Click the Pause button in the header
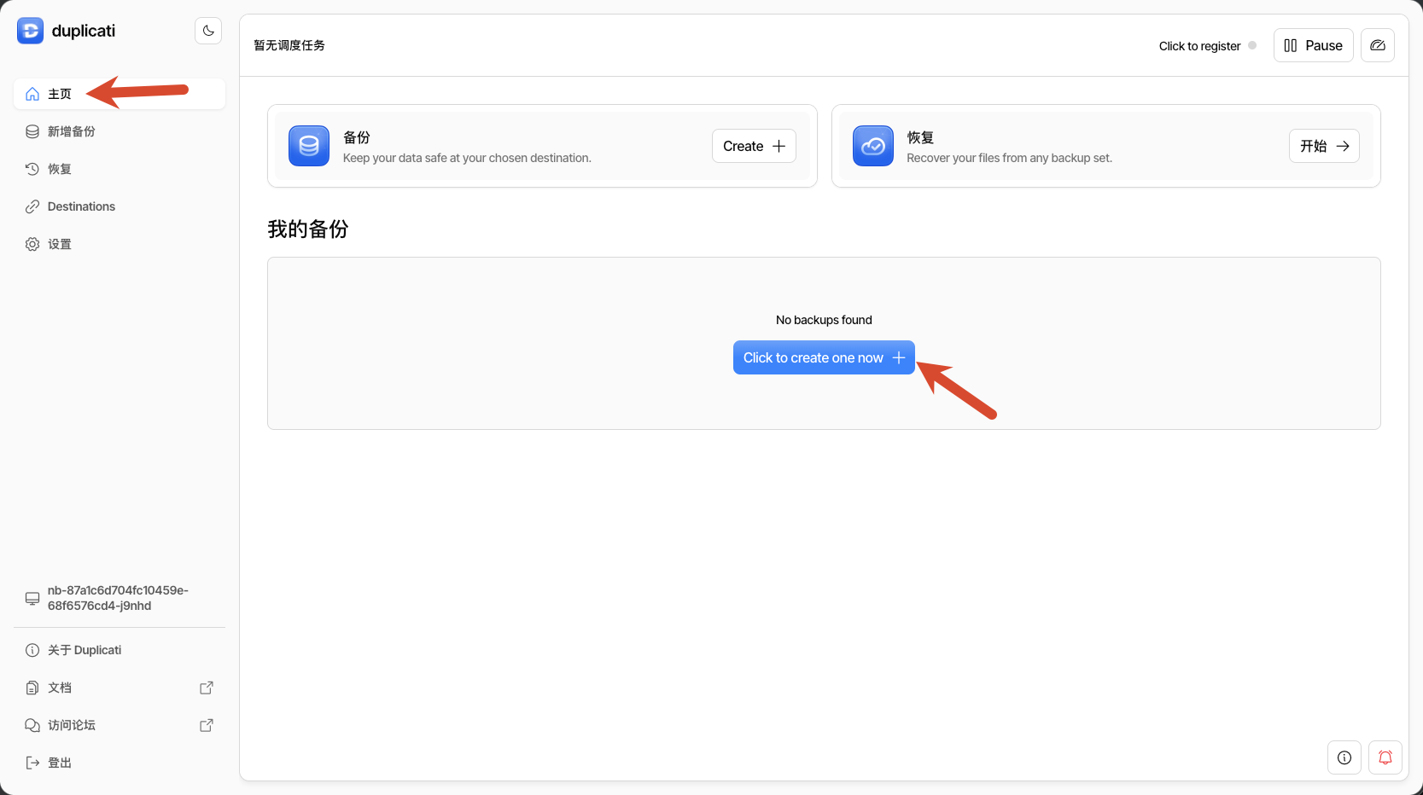 [x=1313, y=45]
